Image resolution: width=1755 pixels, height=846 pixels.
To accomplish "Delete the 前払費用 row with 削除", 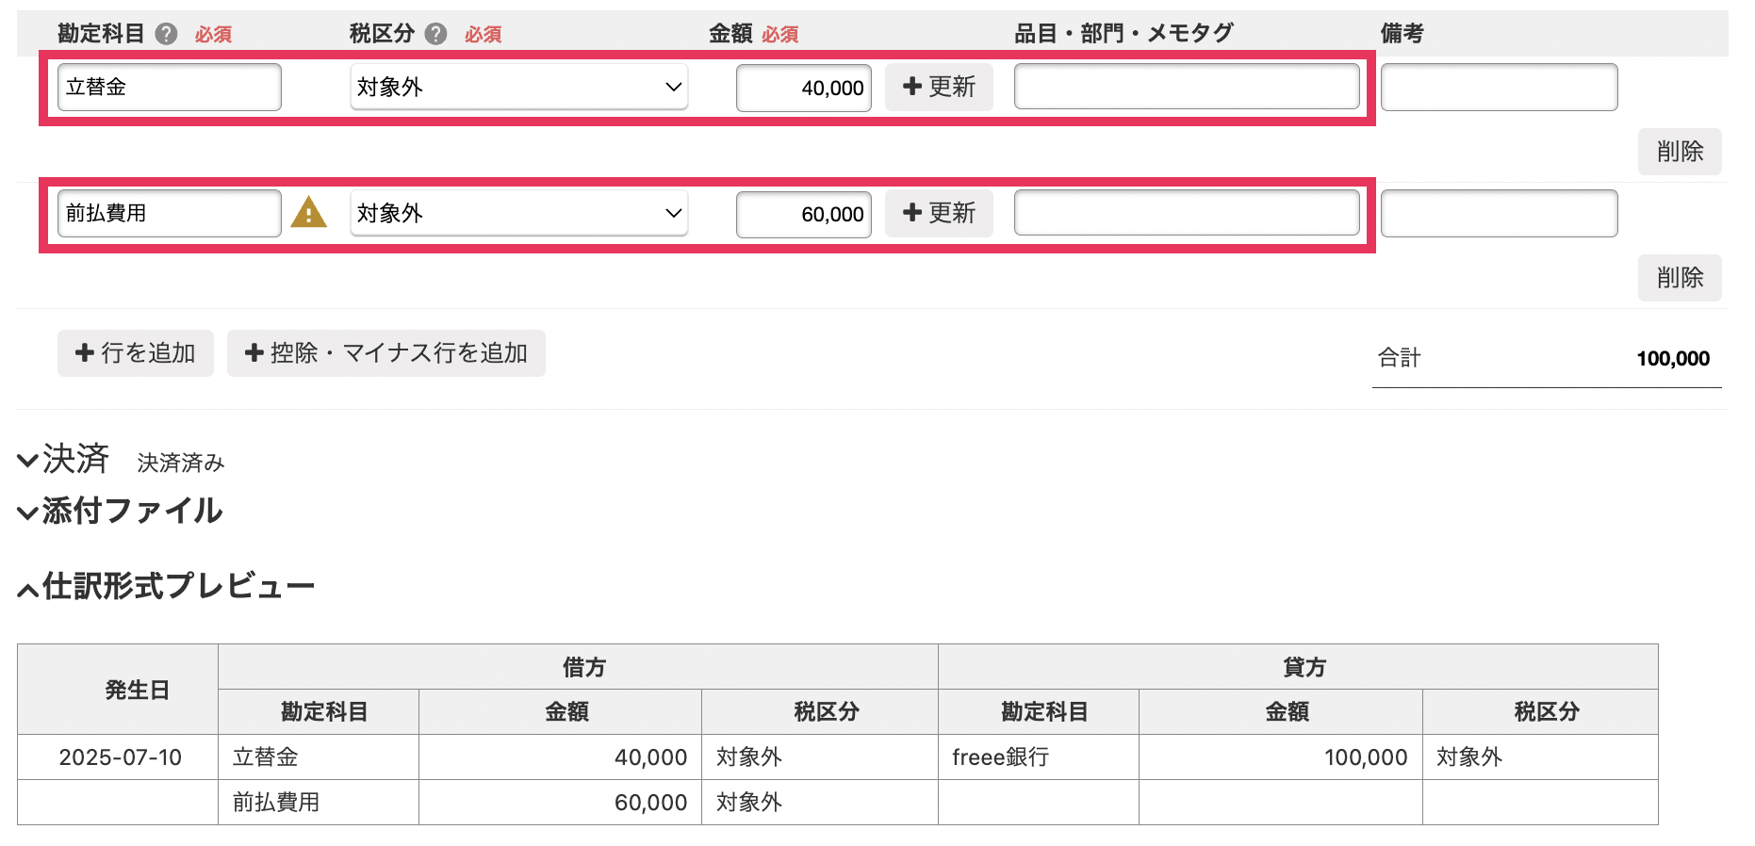I will [x=1680, y=278].
